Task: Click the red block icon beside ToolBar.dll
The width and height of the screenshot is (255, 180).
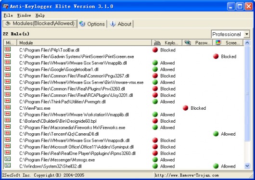Action: (8, 49)
